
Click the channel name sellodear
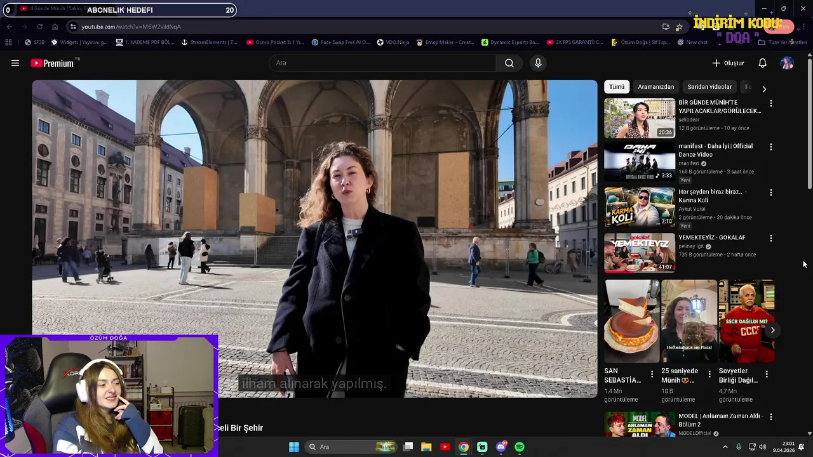pyautogui.click(x=689, y=119)
